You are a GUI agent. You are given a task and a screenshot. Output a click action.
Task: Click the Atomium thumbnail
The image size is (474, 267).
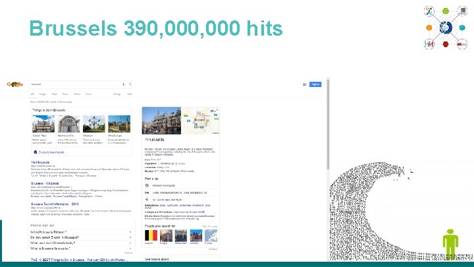click(94, 124)
